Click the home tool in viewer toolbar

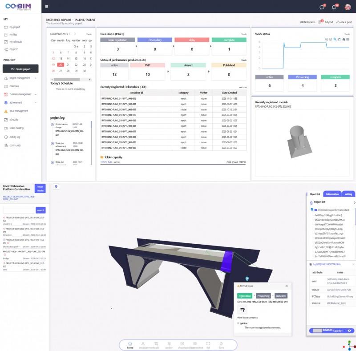coord(130,345)
